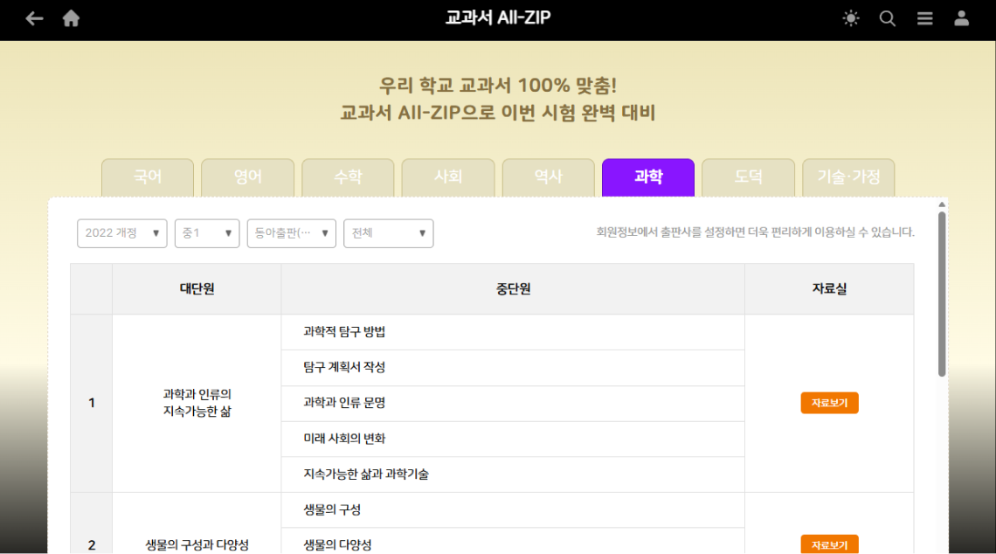Click 자료보기 for 생물의 구성과 다양성
This screenshot has height=554, width=996.
click(828, 544)
